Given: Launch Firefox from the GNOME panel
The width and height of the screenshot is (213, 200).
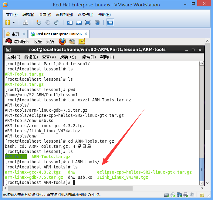Looking at the screenshot, I should [x=62, y=42].
